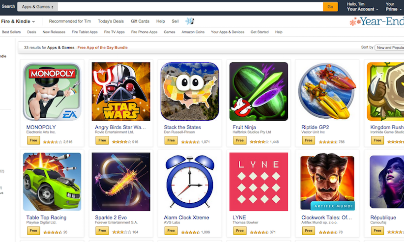Click the Free button under MONOPOLY

33,140
